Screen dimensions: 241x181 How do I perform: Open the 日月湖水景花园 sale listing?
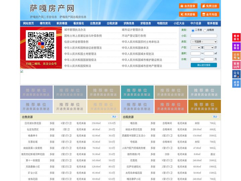(33, 123)
